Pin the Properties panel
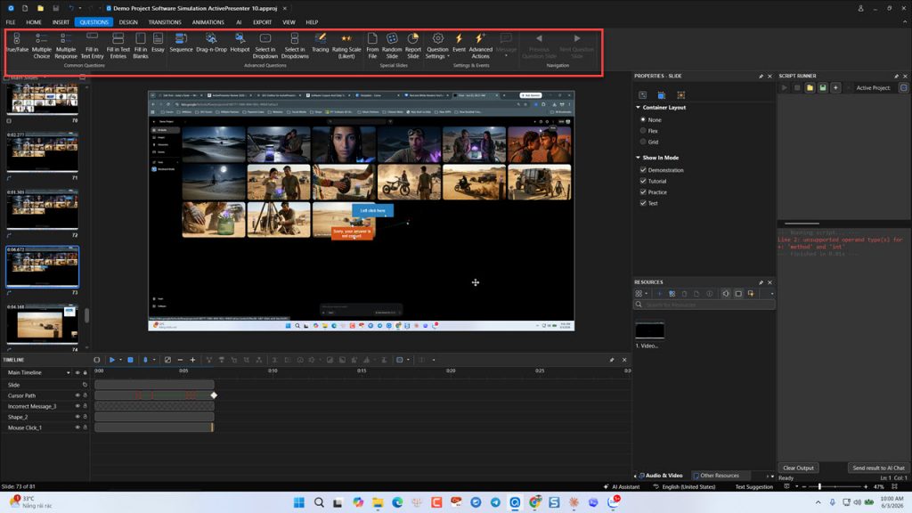912x513 pixels. [761, 77]
